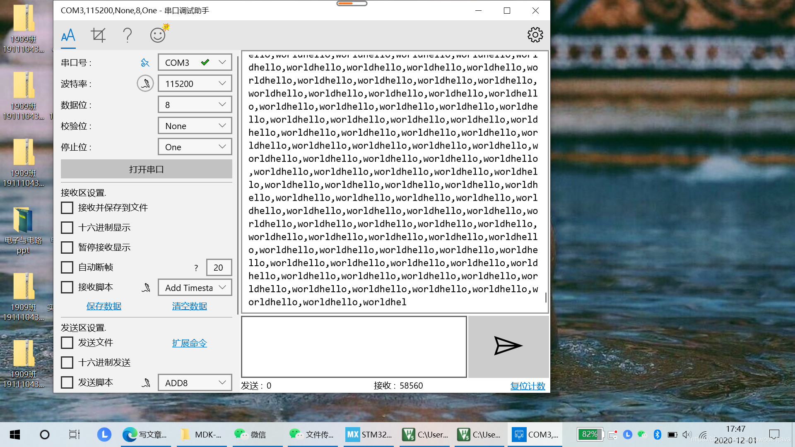Click the serial port refresh icon
Screen dimensions: 795x447
(x=145, y=62)
